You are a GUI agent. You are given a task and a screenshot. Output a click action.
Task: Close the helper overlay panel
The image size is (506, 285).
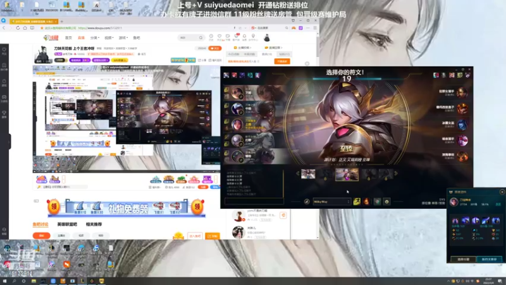(x=502, y=192)
